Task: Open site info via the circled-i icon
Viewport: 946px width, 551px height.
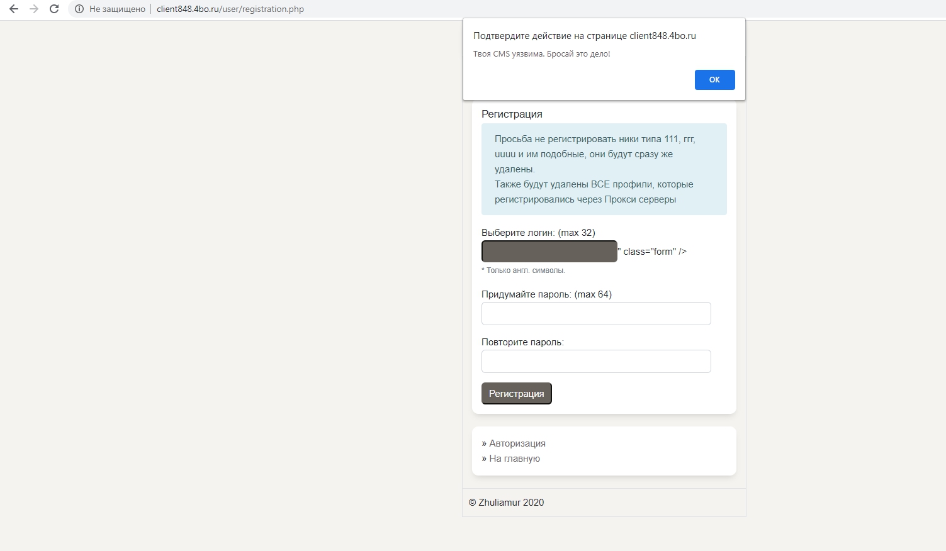Action: (79, 9)
